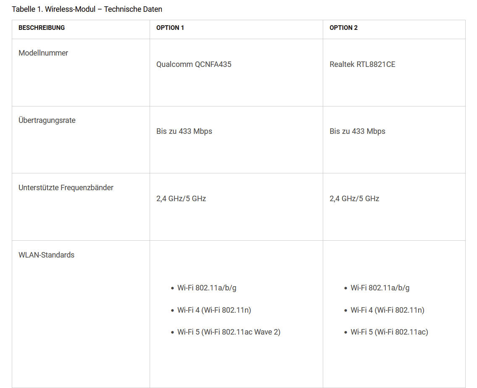
Task: Click Qualcomm QCNFA435 model text
Action: click(x=194, y=64)
